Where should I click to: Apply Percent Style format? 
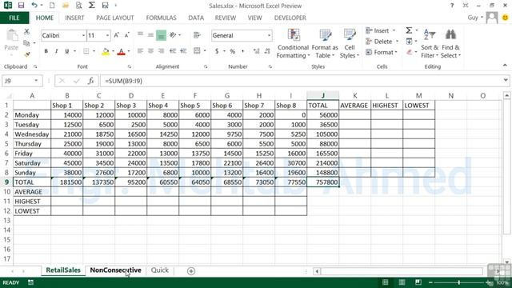[x=233, y=51]
